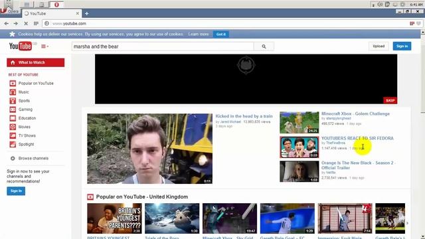Open the Fruit Ninja video thumbnail
This screenshot has height=239, width=425.
coord(345,218)
